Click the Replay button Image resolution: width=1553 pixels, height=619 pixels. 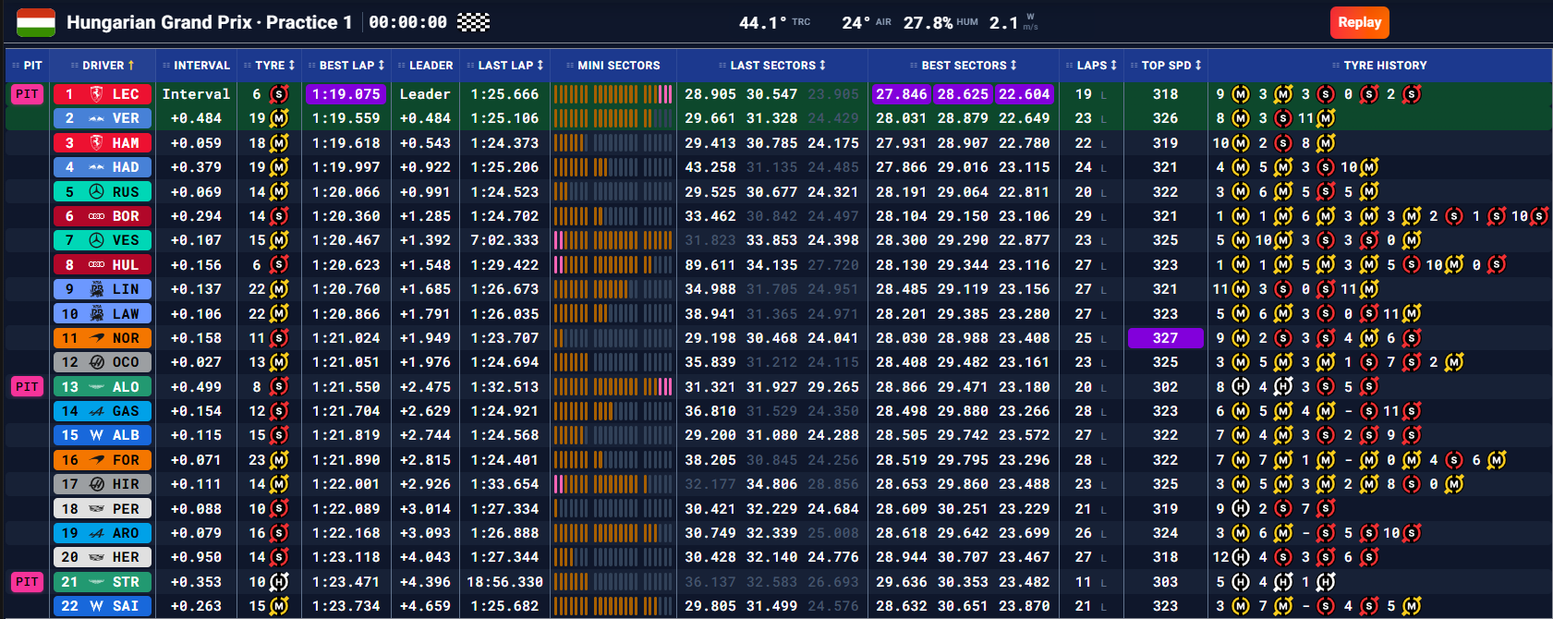tap(1359, 22)
